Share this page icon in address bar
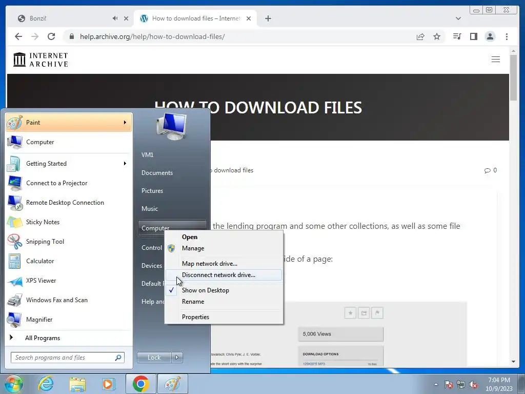 click(x=420, y=36)
